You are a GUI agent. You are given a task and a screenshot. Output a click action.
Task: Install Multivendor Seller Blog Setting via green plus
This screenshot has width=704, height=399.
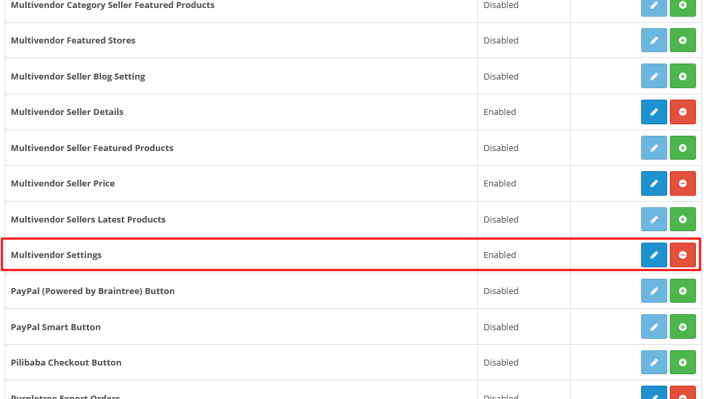683,76
